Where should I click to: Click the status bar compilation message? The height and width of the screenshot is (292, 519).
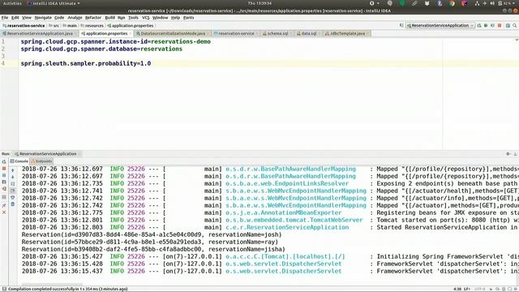click(x=67, y=289)
